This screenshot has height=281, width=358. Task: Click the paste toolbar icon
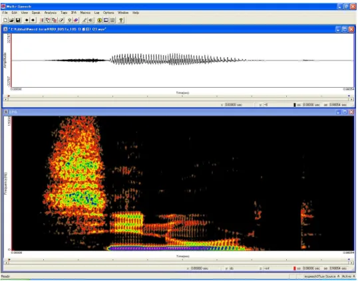tap(55, 21)
